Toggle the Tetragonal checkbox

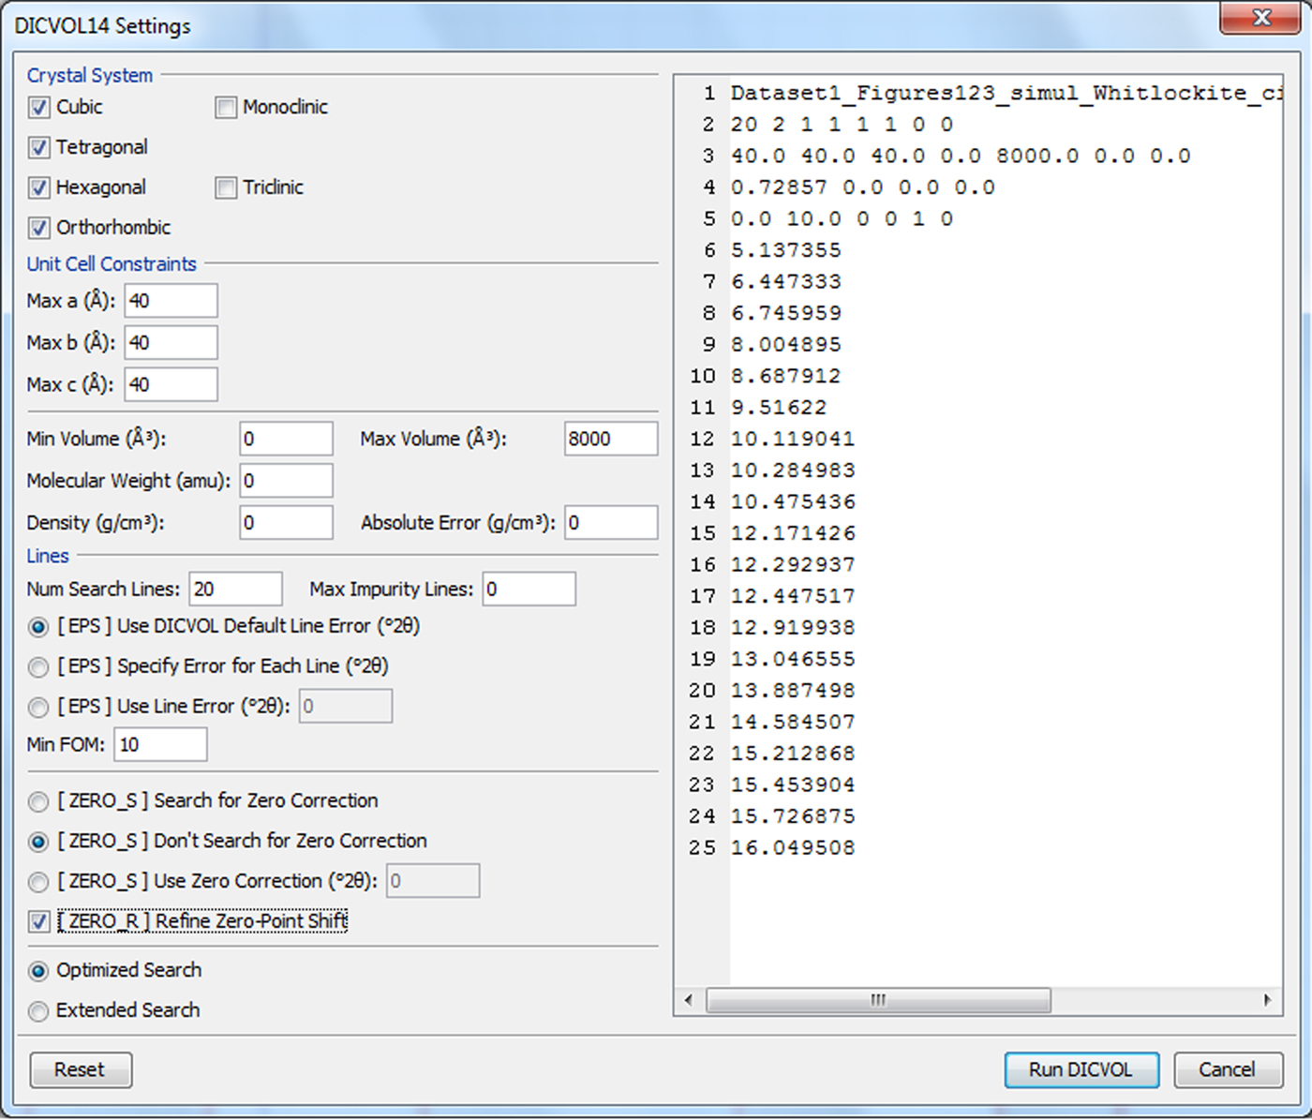pyautogui.click(x=38, y=148)
